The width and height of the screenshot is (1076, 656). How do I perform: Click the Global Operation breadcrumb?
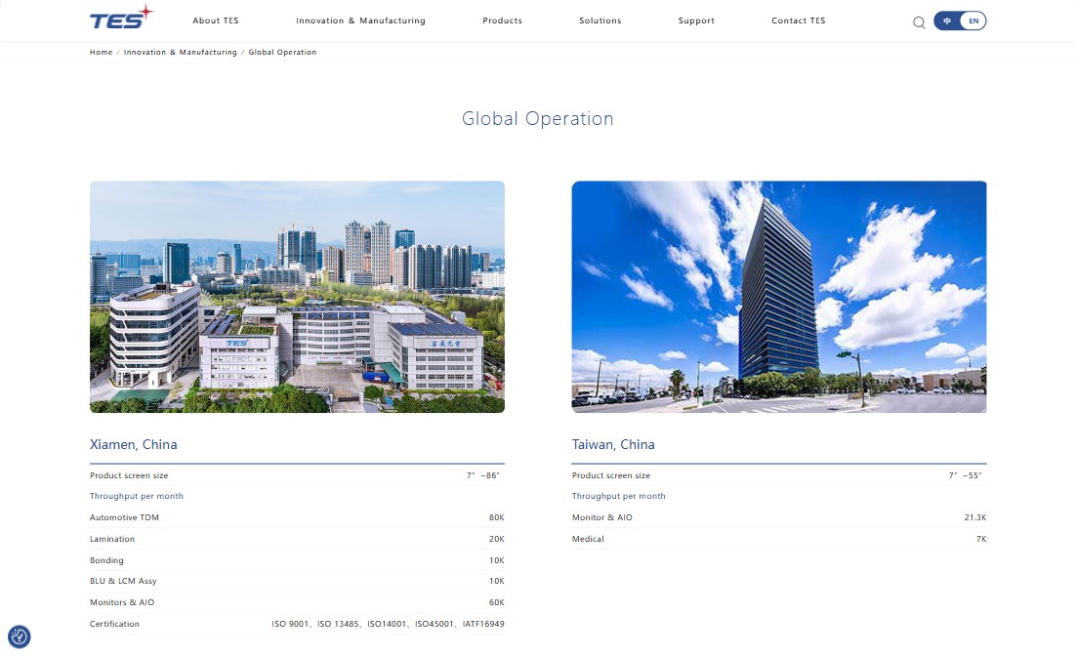click(x=282, y=53)
